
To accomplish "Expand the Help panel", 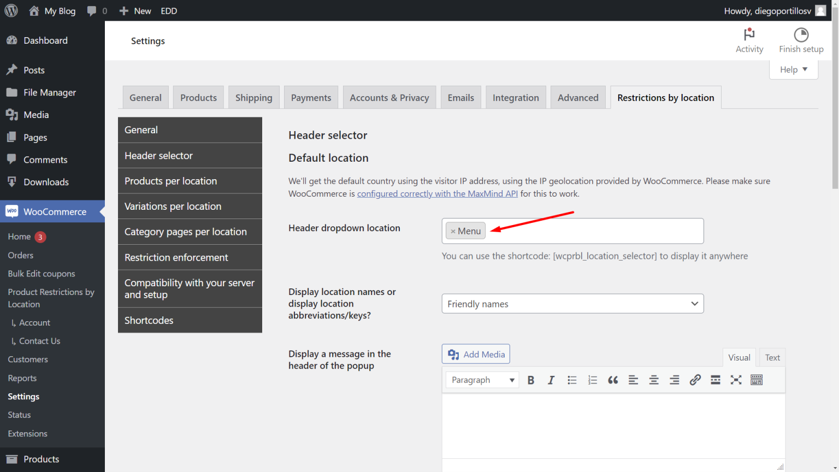I will click(x=793, y=69).
